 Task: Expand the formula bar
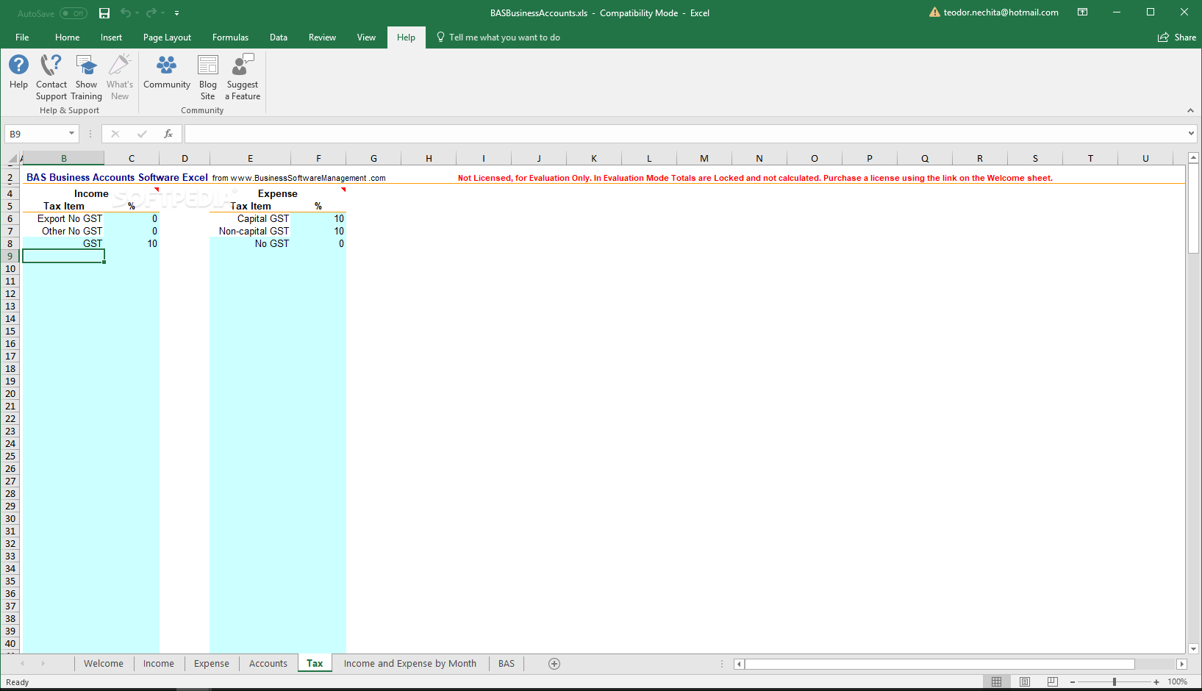pos(1191,134)
